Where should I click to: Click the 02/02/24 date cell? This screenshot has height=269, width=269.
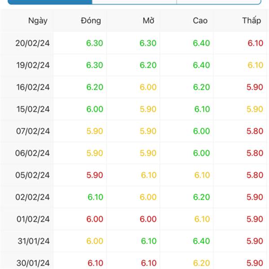(x=32, y=197)
